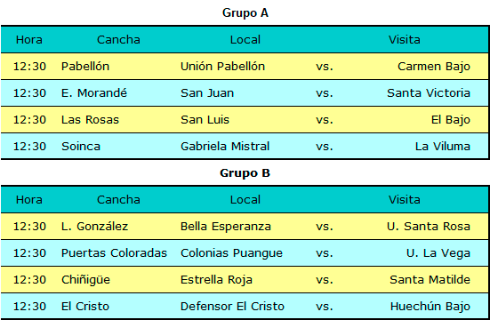Click Santa Victoria visiting team
Image resolution: width=490 pixels, height=320 pixels.
429,93
